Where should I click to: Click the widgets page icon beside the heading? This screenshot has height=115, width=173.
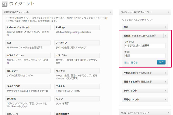pos(5,4)
